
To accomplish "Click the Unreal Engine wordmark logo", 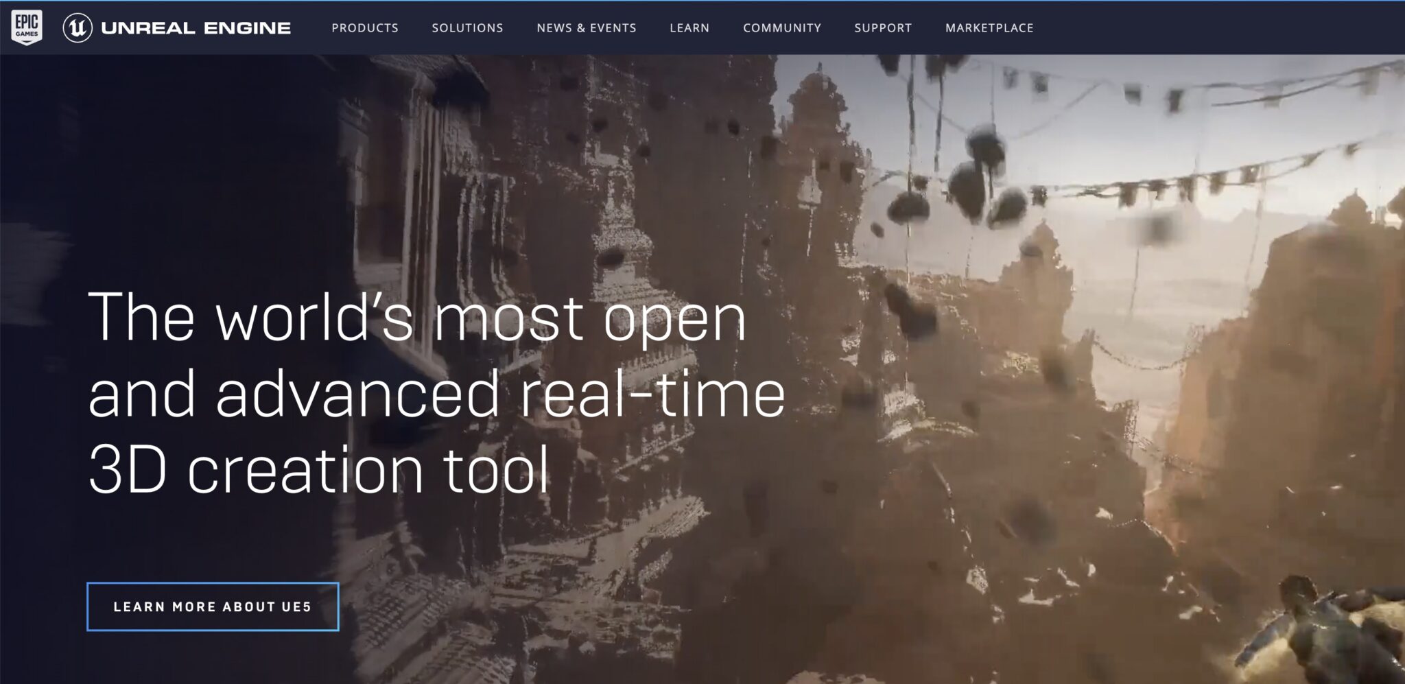I will [196, 27].
